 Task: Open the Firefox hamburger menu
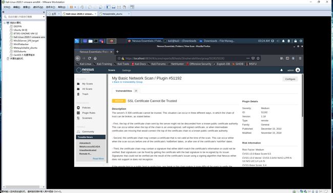300,58
